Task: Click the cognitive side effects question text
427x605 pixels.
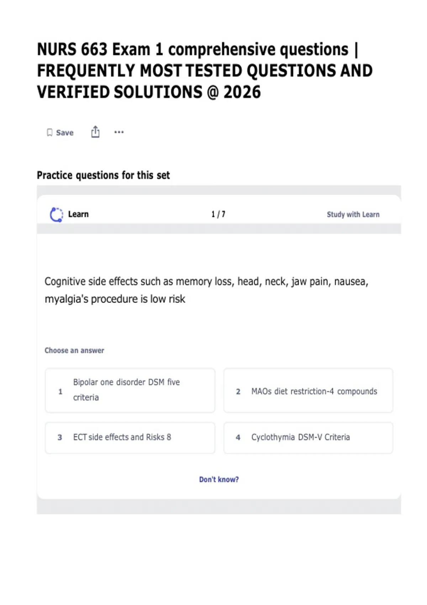Action: tap(206, 290)
